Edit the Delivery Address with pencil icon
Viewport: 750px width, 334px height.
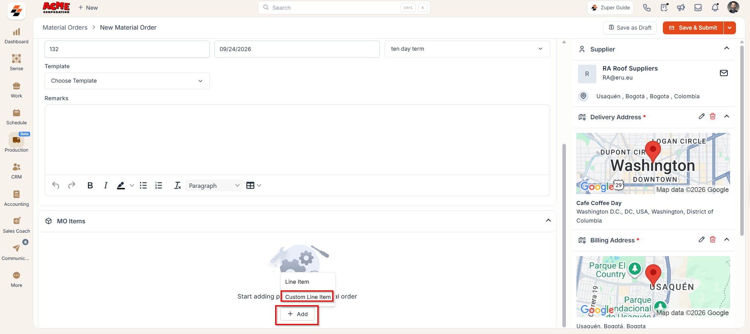[702, 117]
